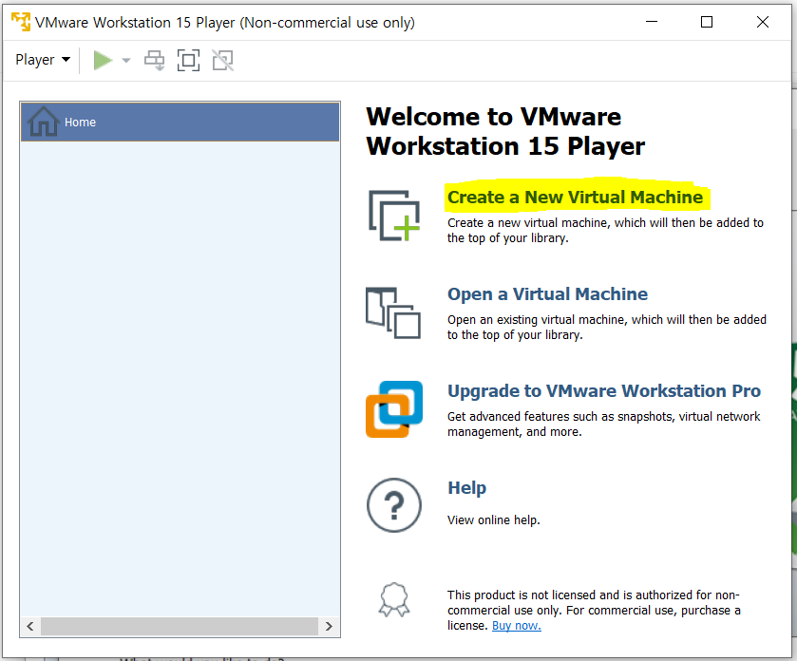Click Upgrade to VMware Workstation Pro link
Viewport: 797px width, 661px height.
click(x=604, y=390)
